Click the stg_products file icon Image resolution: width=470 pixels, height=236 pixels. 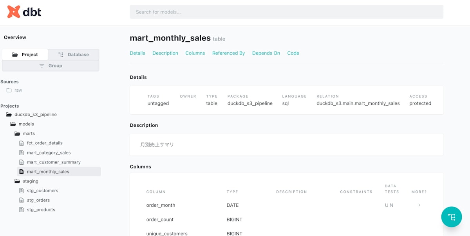[22, 209]
